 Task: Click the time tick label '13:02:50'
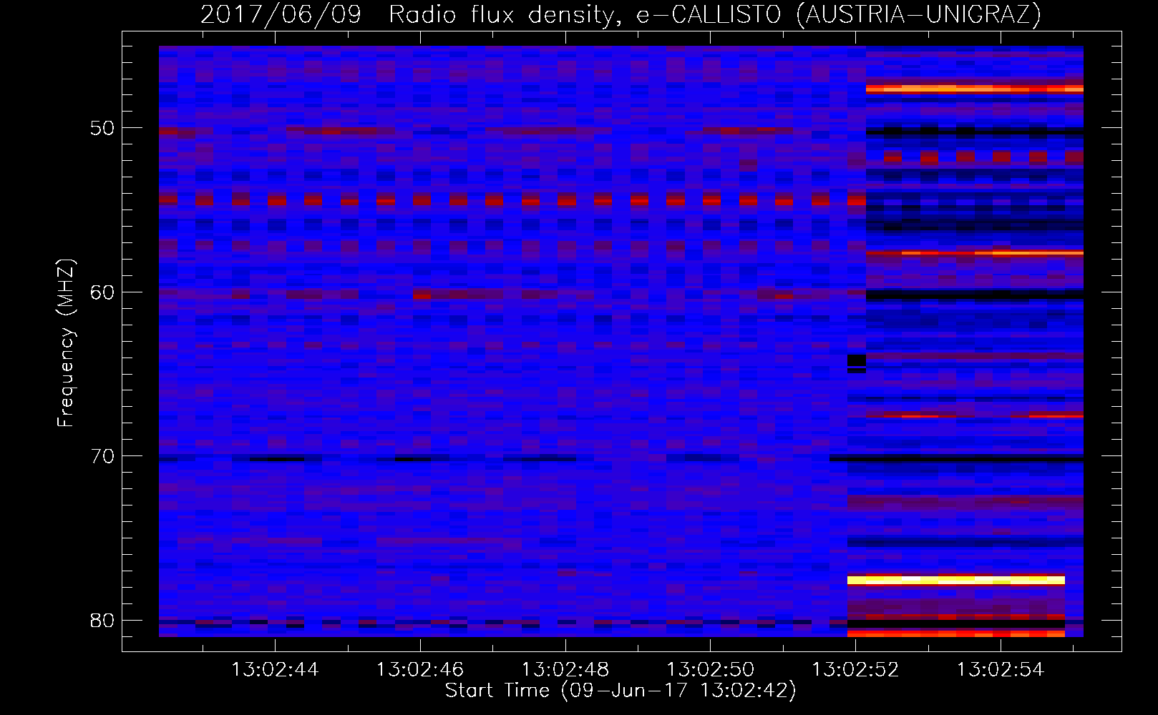pos(710,671)
